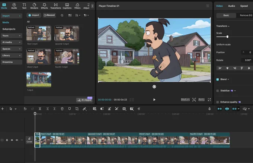Open the sort order dropdown
The image size is (253, 163).
click(x=78, y=15)
